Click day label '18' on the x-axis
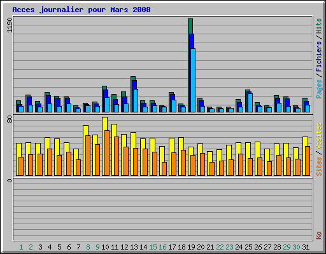This screenshot has width=326, height=254. 181,247
